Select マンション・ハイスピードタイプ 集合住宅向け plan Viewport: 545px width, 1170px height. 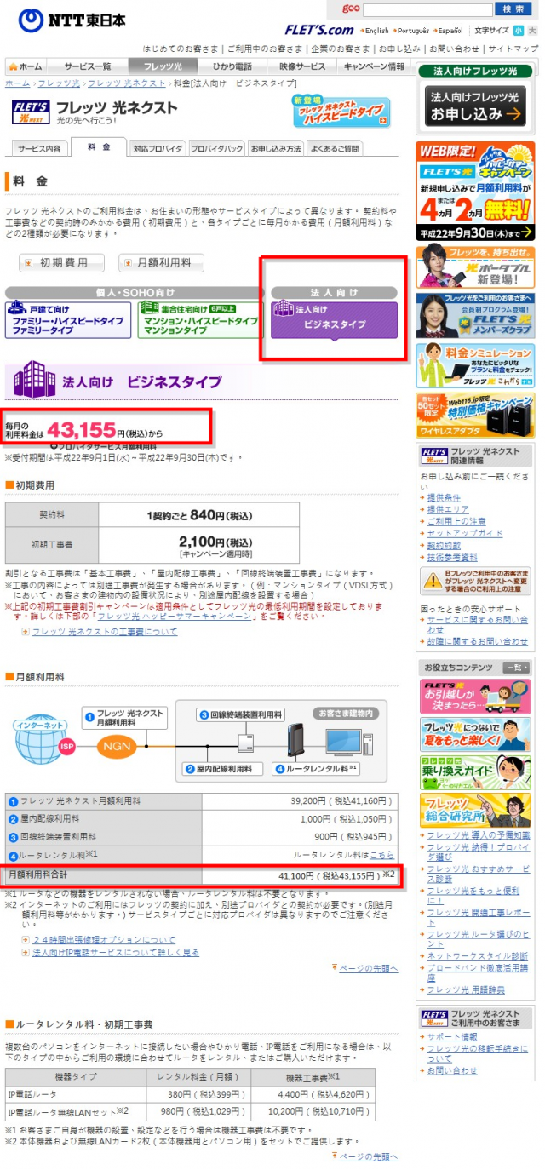[199, 319]
